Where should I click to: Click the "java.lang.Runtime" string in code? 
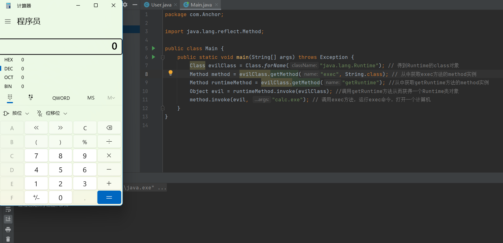click(x=349, y=65)
